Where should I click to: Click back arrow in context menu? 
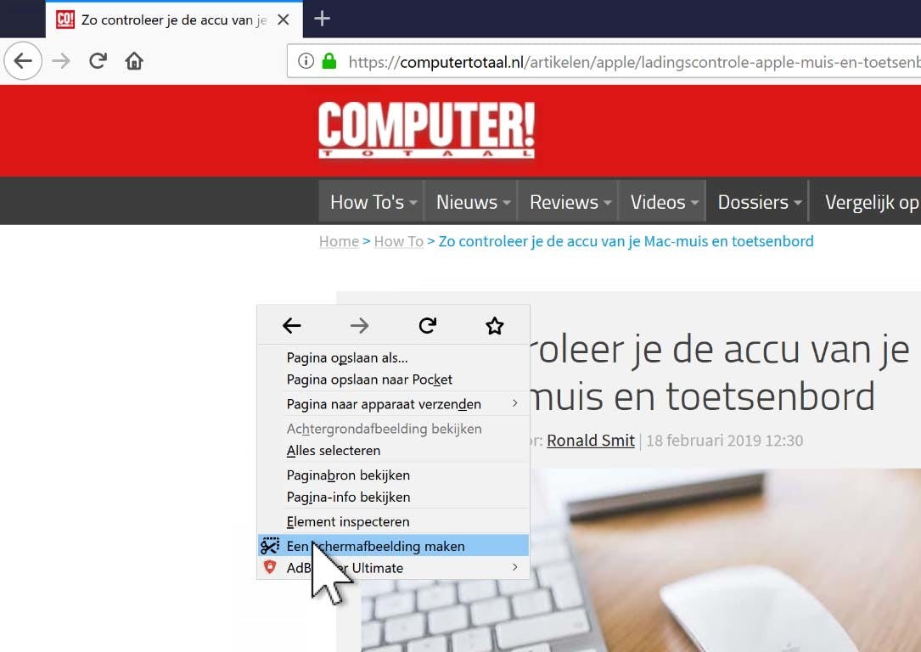click(291, 325)
